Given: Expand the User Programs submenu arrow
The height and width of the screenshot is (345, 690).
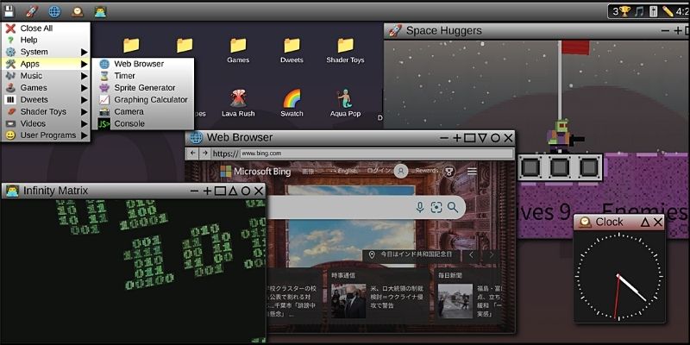Looking at the screenshot, I should tap(84, 135).
